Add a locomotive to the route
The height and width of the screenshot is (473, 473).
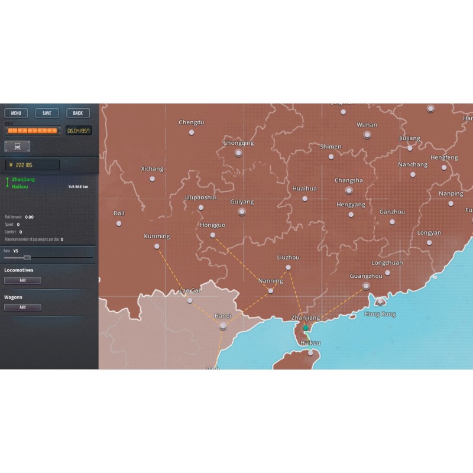pyautogui.click(x=22, y=280)
